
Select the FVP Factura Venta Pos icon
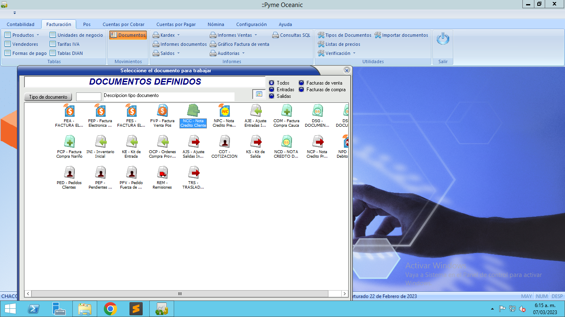(x=162, y=111)
